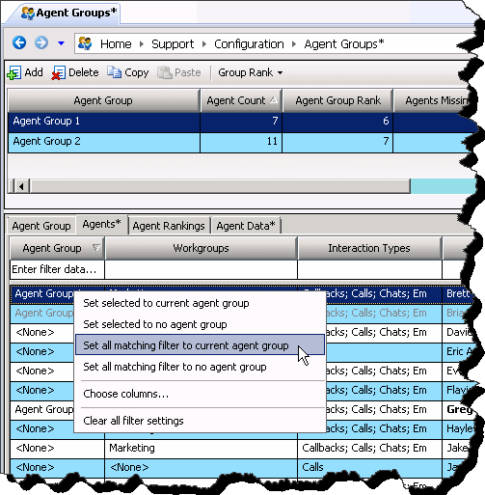
Task: Open the navigation history dropdown arrow
Action: pos(61,43)
